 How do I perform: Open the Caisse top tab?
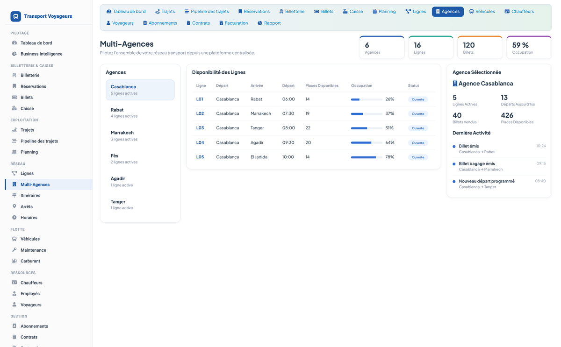pos(353,11)
